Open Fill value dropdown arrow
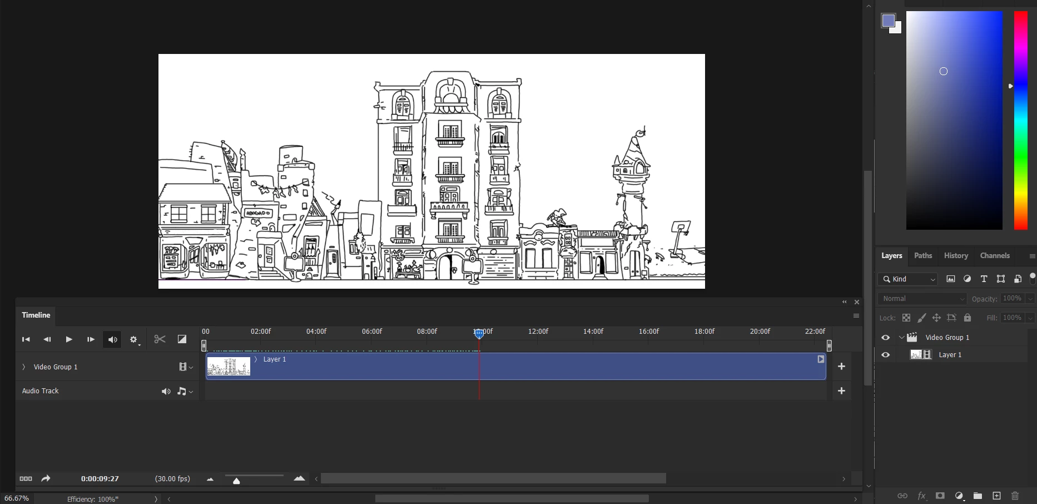1037x504 pixels. pos(1030,318)
